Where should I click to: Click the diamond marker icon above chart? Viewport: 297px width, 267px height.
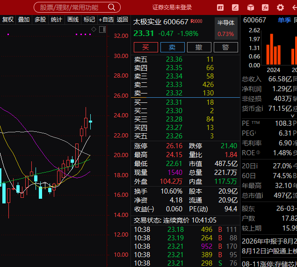tap(94, 29)
